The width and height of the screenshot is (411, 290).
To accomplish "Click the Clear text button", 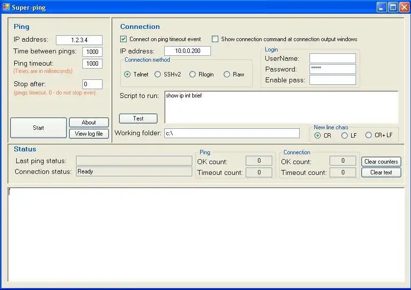I will (x=381, y=172).
